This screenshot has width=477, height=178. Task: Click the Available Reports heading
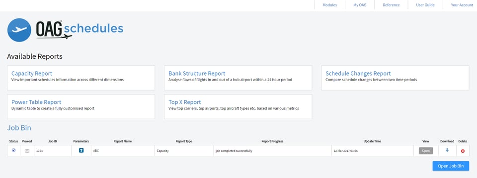(x=35, y=56)
